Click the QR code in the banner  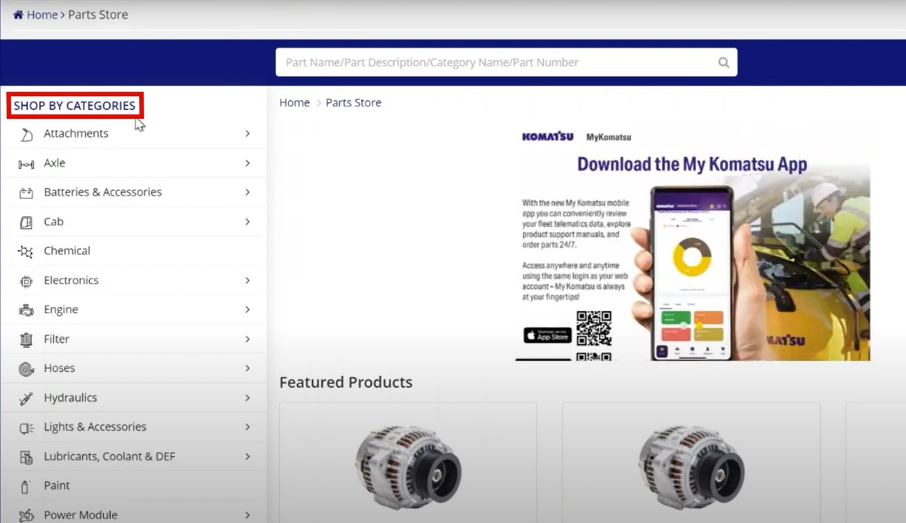tap(594, 328)
